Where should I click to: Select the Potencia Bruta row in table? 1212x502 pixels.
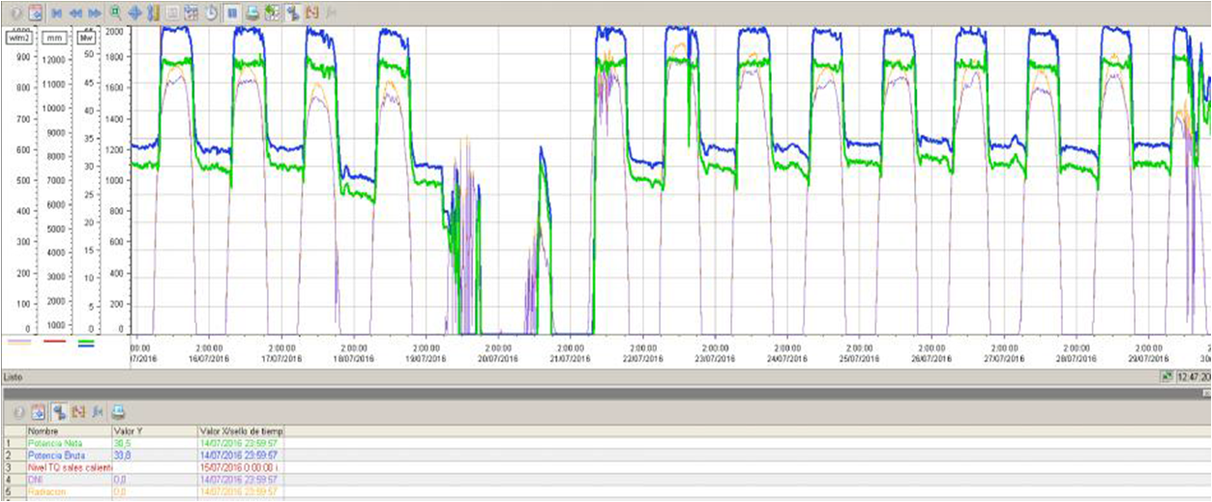[56, 454]
